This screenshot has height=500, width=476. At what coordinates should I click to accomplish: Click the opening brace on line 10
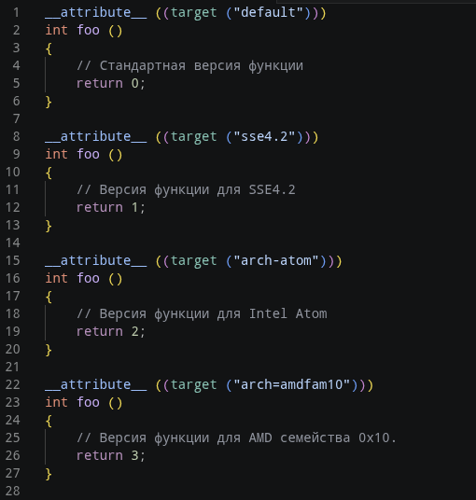(x=49, y=173)
